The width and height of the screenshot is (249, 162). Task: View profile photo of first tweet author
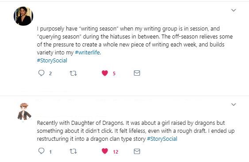(x=23, y=16)
